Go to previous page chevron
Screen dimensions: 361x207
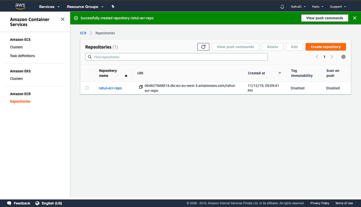pyautogui.click(x=317, y=57)
